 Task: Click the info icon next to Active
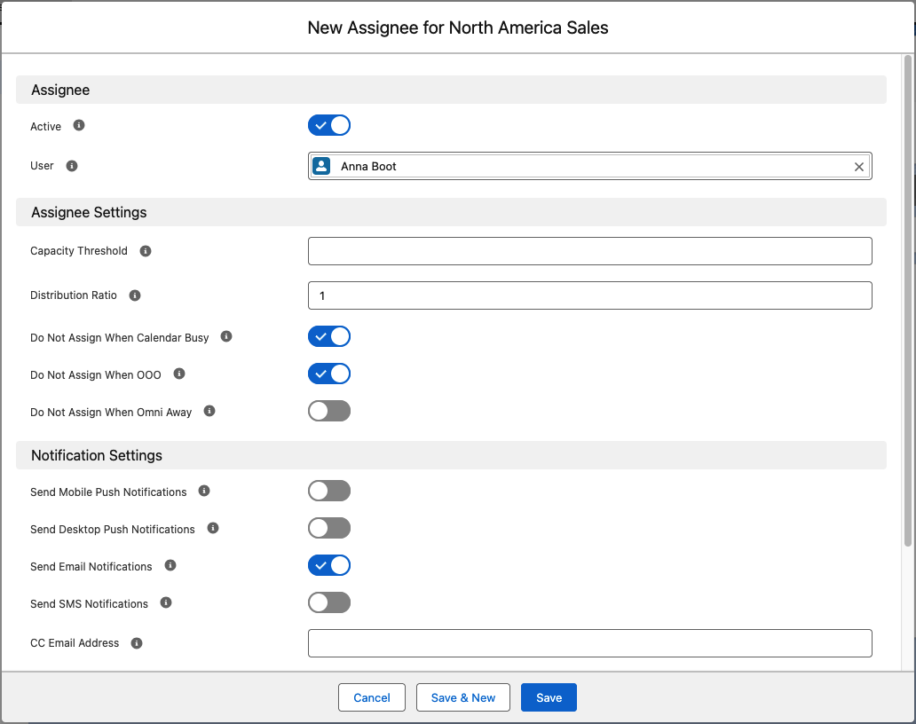(x=79, y=125)
